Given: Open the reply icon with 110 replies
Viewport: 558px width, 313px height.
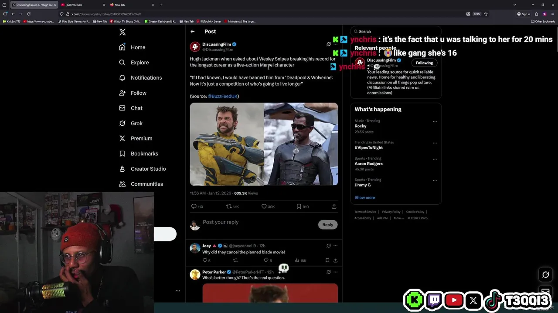Looking at the screenshot, I should 197,206.
